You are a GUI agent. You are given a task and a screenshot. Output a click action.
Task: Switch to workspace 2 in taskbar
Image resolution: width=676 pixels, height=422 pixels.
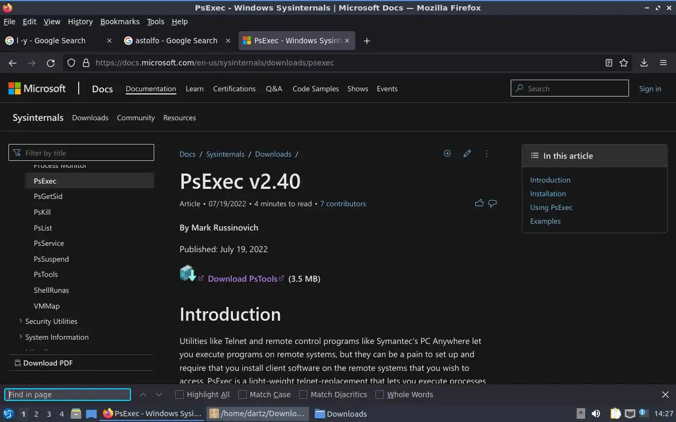point(36,414)
